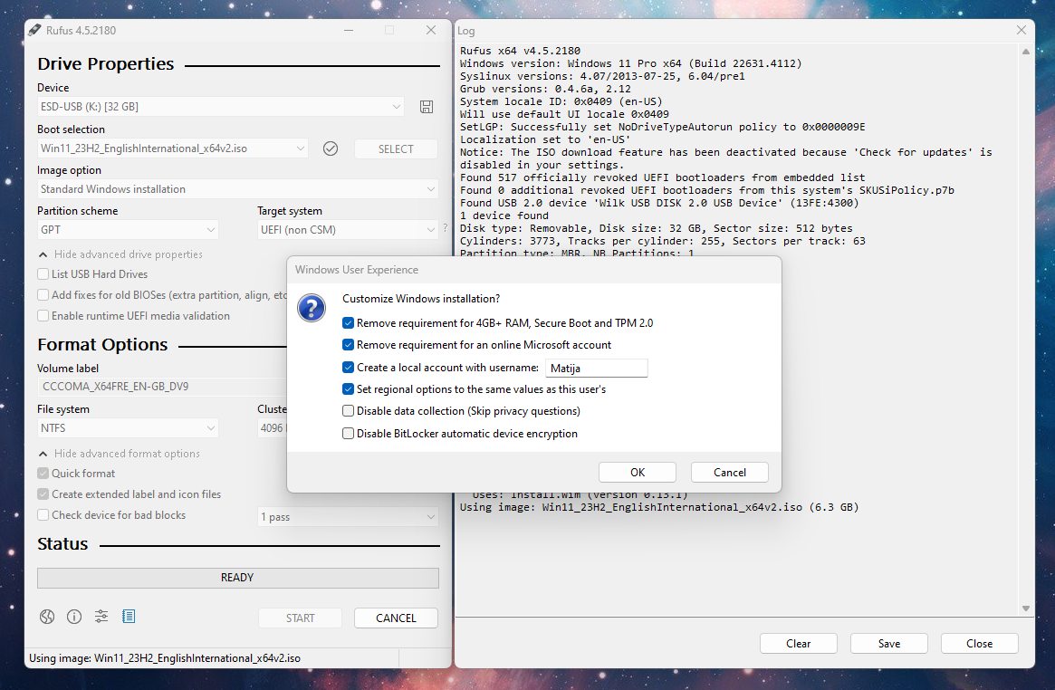Enable runtime UEFI media validation checkbox

click(43, 316)
